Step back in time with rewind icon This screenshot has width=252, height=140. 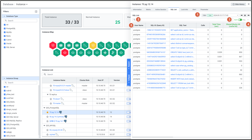click(x=242, y=15)
